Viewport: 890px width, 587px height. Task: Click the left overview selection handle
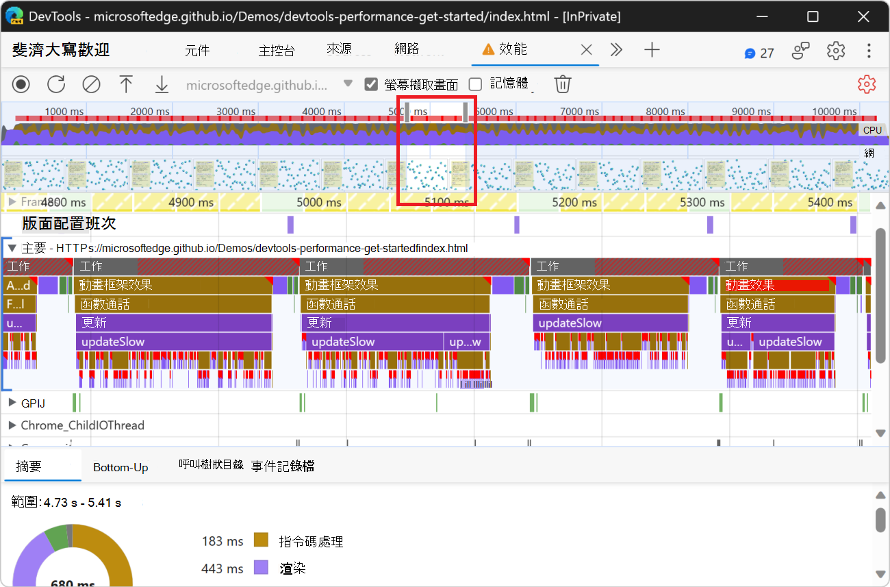(407, 112)
